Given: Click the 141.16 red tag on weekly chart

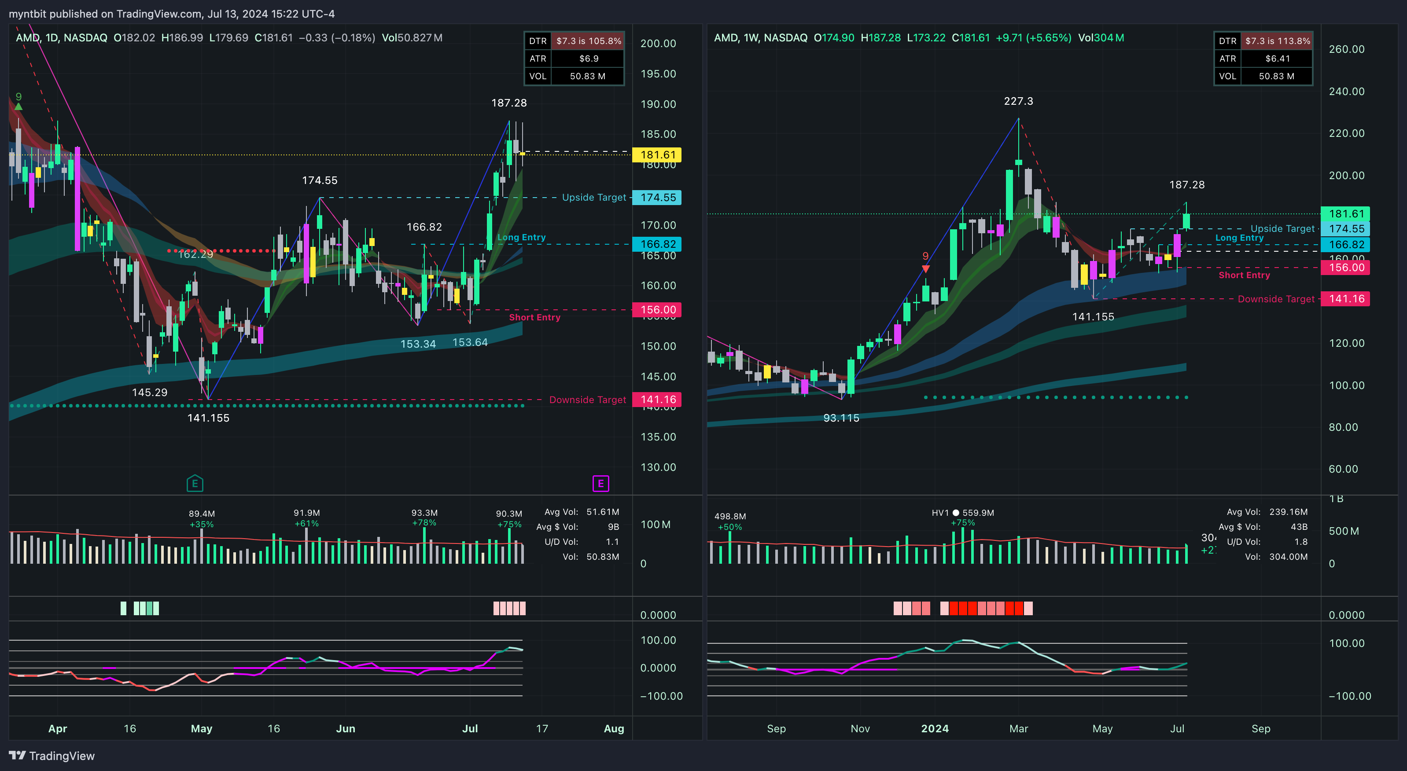Looking at the screenshot, I should point(1345,299).
